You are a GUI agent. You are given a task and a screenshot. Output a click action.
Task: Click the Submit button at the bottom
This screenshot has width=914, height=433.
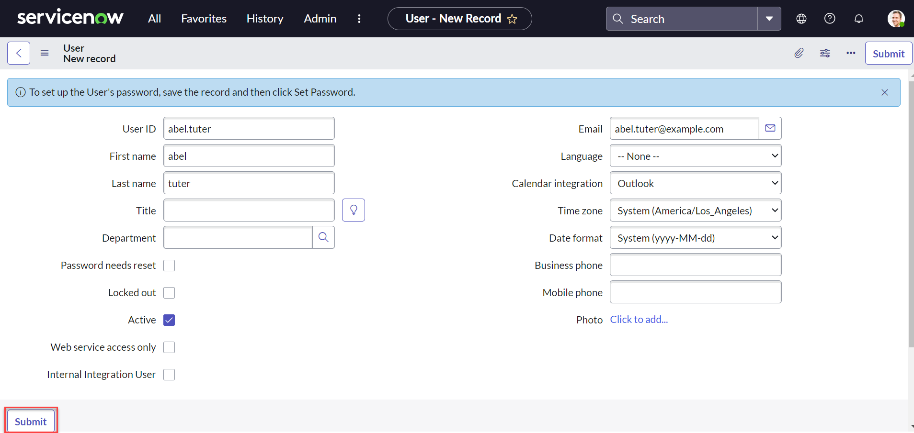[30, 421]
